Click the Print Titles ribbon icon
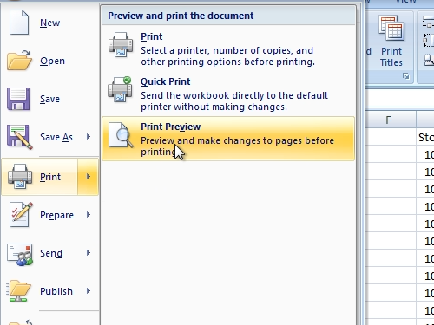The height and width of the screenshot is (325, 434). pos(391,42)
